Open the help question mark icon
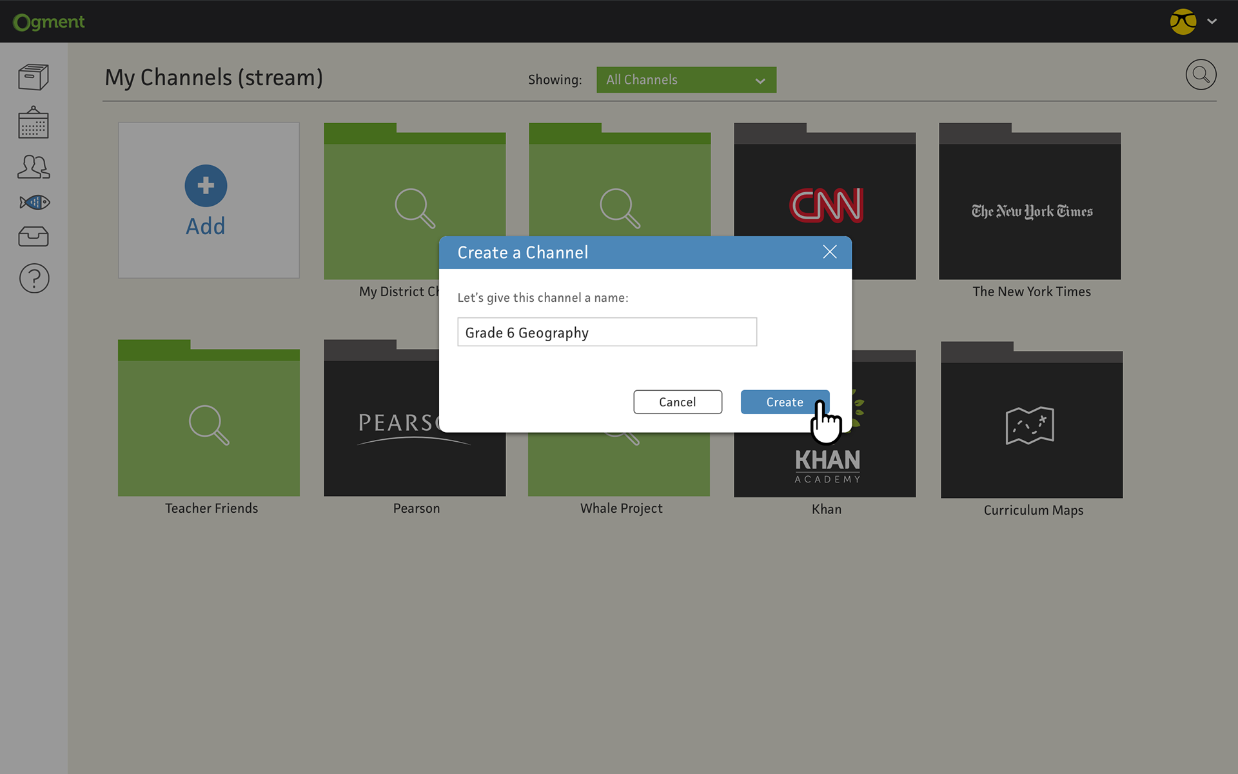 click(34, 279)
